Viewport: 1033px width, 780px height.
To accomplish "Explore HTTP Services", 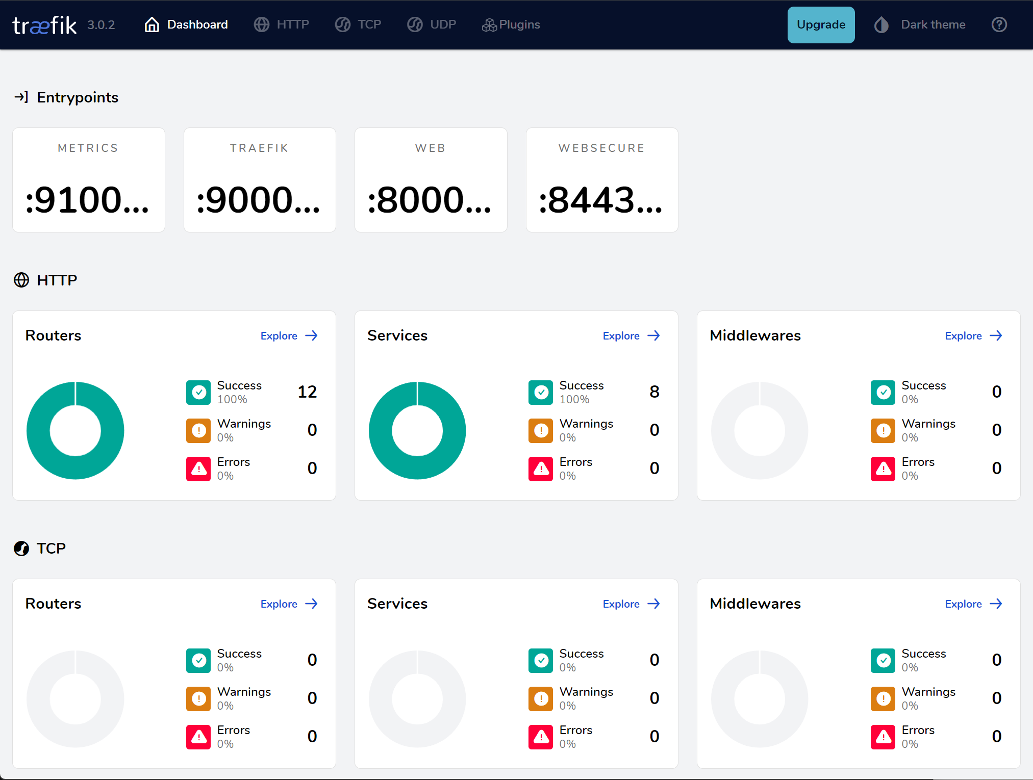I will [x=632, y=335].
